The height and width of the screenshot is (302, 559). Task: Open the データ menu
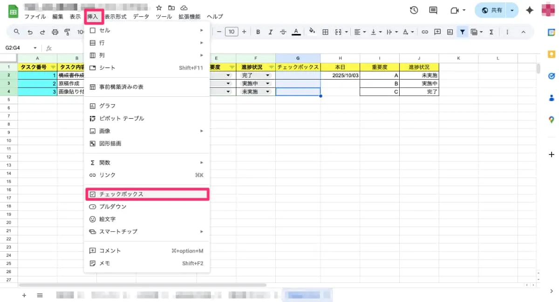pos(141,16)
